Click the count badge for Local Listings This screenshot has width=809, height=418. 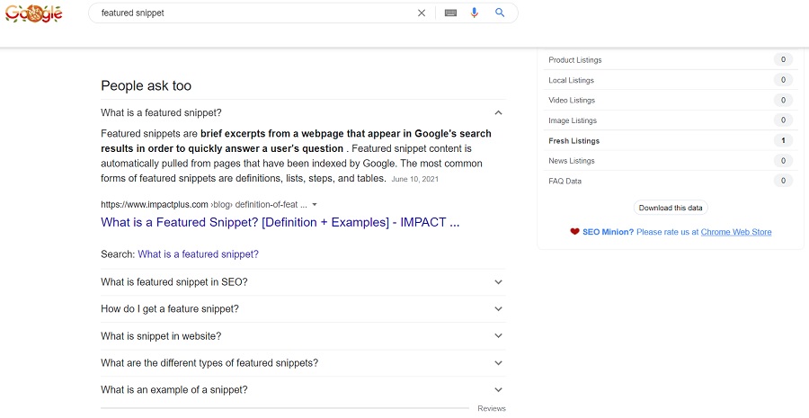pyautogui.click(x=783, y=80)
